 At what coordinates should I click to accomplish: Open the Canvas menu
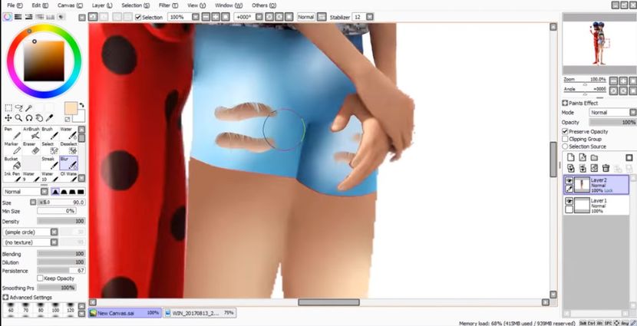point(70,5)
